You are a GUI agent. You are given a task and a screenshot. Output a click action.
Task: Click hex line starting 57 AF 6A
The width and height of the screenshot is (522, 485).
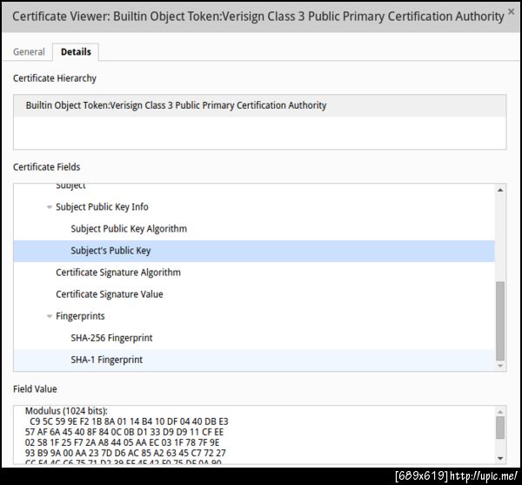click(124, 433)
